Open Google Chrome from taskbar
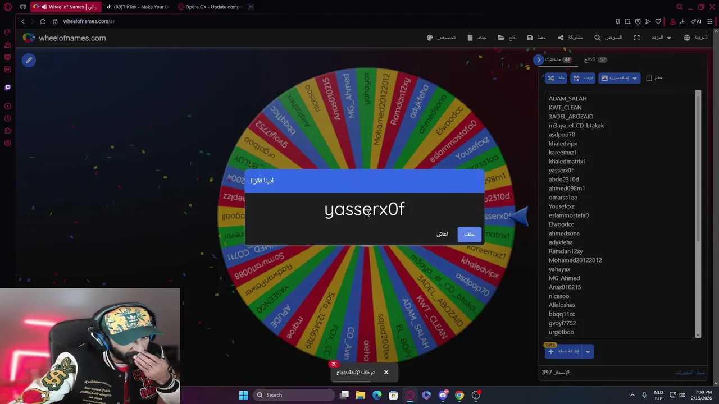 coord(459,395)
